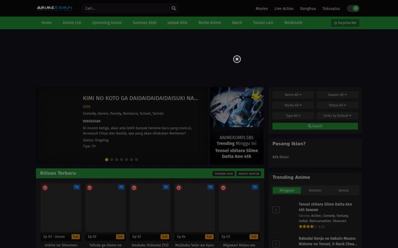
Task: Select the sixth slider pagination dot
Action: tap(132, 159)
